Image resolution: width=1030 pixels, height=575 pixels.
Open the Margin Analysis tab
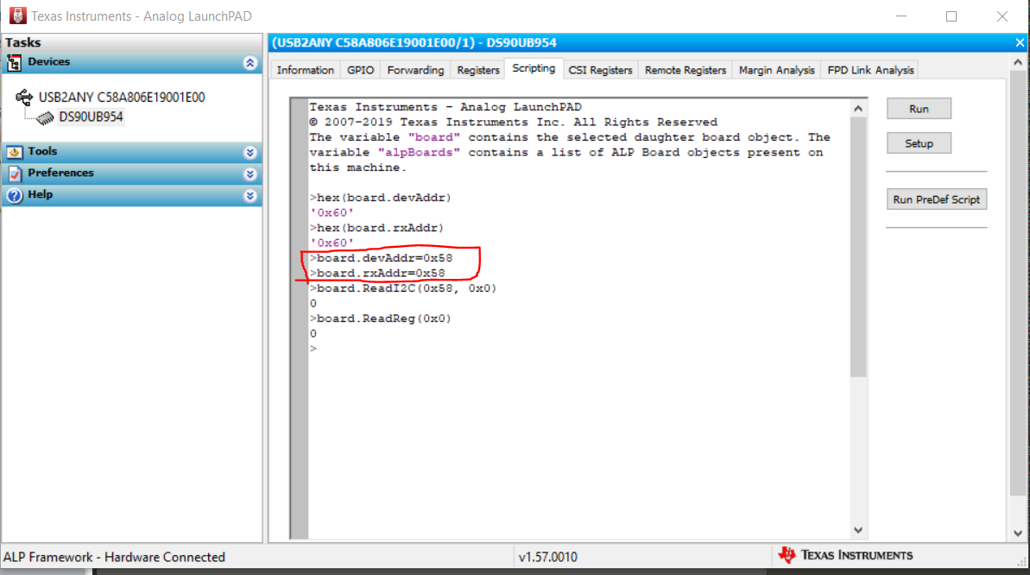click(x=776, y=69)
